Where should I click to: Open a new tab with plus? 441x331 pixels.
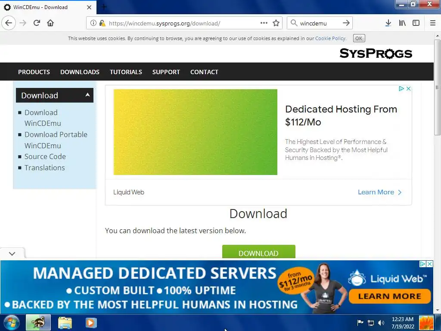[x=104, y=7]
